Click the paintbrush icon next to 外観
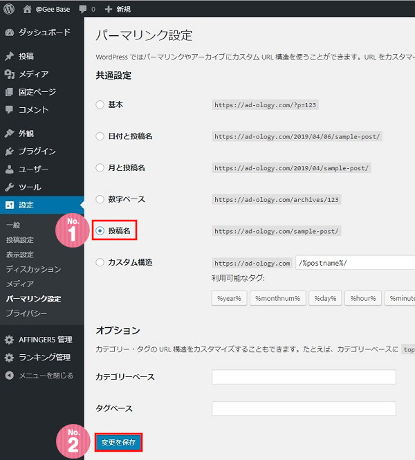 tap(10, 134)
